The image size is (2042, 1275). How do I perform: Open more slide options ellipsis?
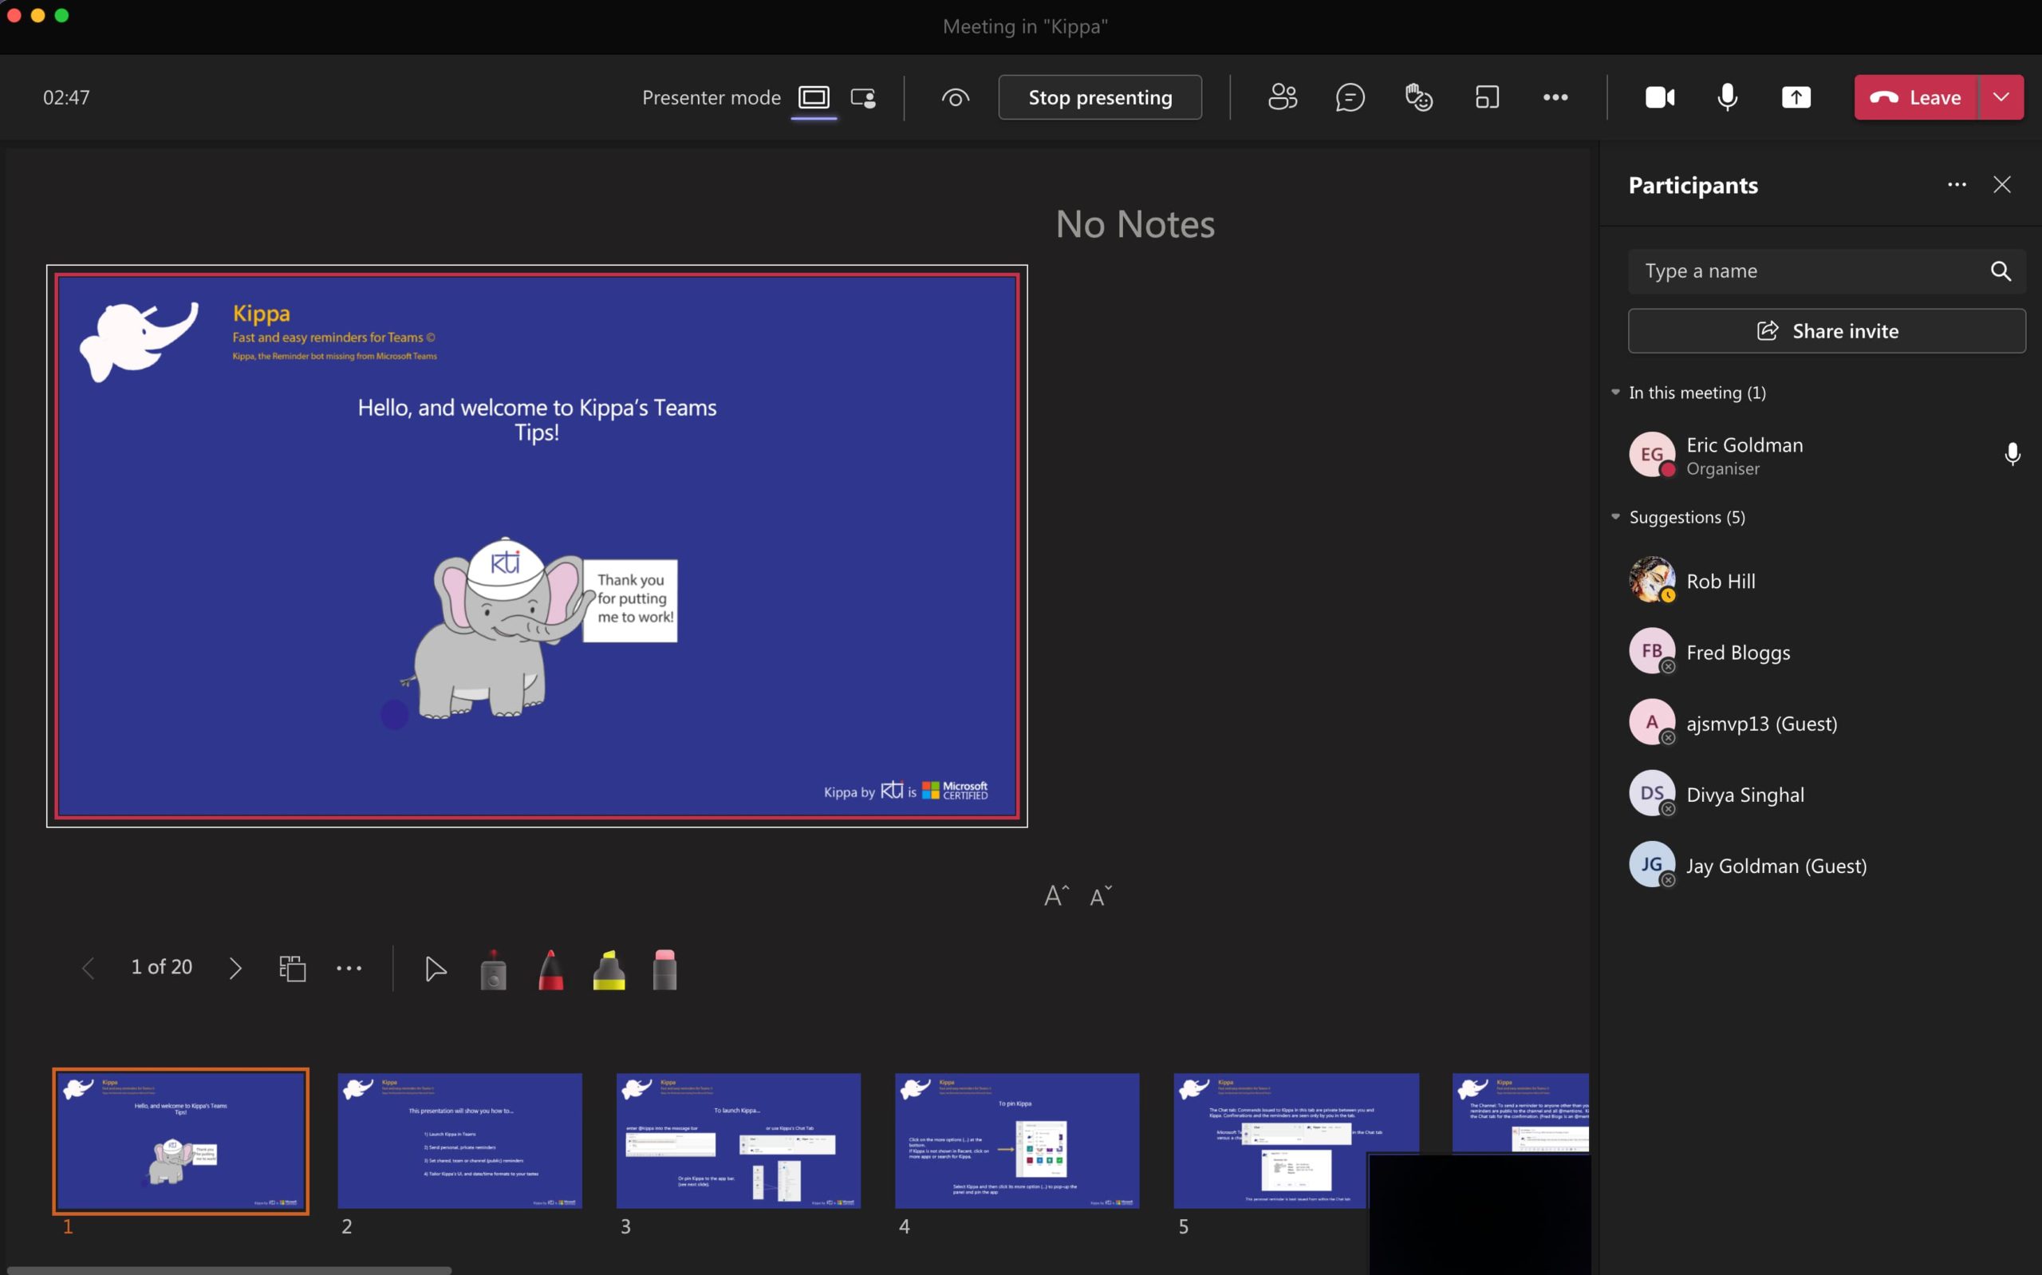[x=349, y=968]
